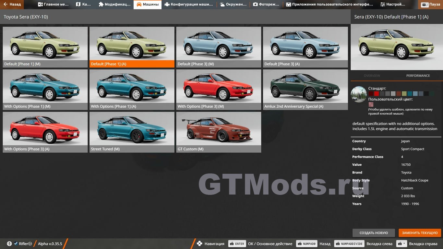Open the Конфигурация машины tab

[x=189, y=5]
